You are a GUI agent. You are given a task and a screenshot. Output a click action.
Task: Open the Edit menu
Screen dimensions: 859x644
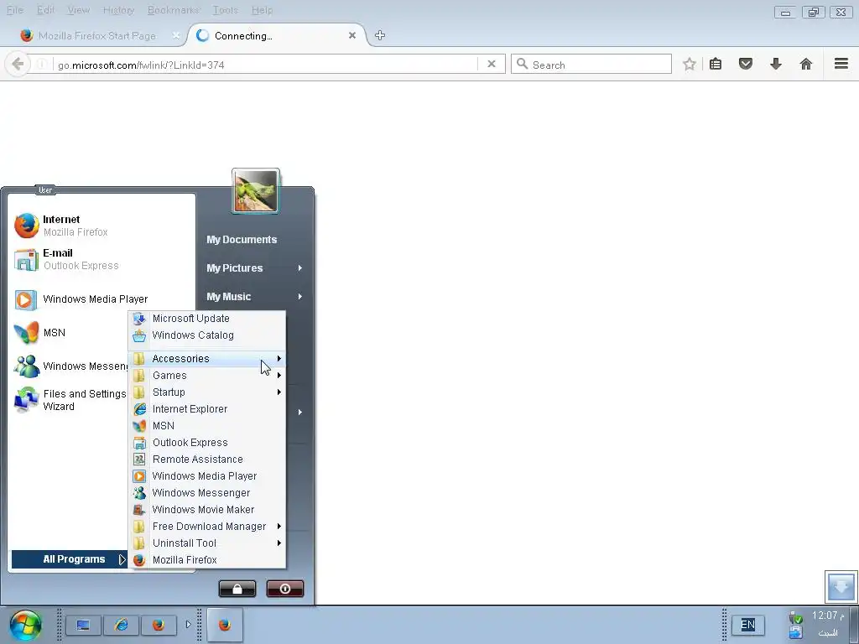pos(45,10)
